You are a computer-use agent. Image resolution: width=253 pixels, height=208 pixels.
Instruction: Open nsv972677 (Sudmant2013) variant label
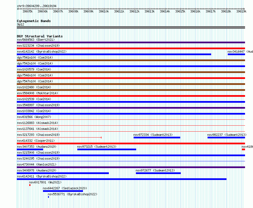[155, 170]
